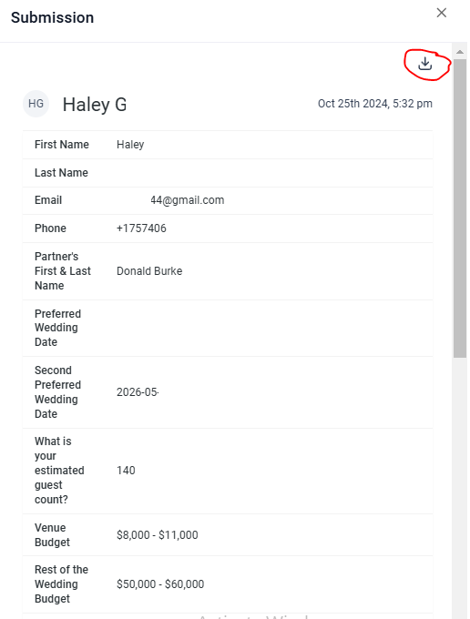This screenshot has height=619, width=470.
Task: Click the HG avatar circle
Action: [36, 104]
